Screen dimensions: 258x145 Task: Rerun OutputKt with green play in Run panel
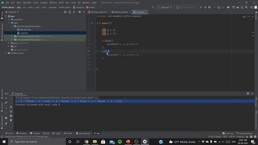point(6,98)
